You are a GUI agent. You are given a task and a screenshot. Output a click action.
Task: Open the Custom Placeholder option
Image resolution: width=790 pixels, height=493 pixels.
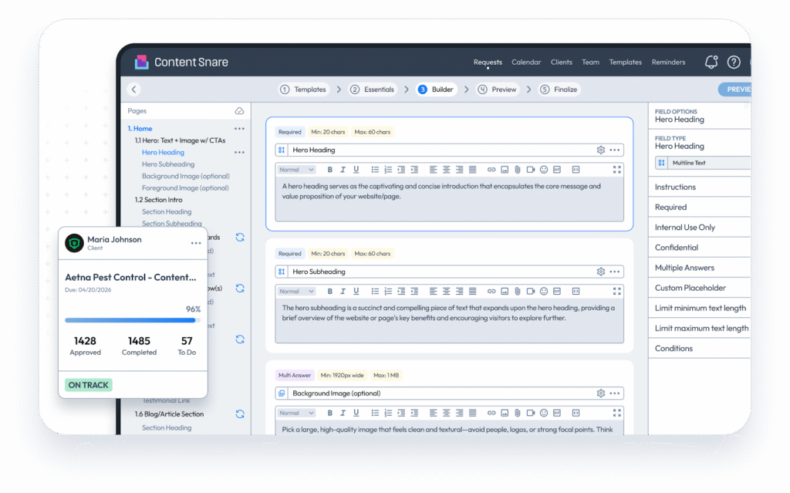coord(699,288)
